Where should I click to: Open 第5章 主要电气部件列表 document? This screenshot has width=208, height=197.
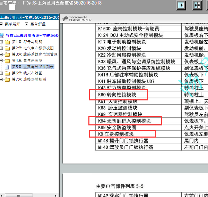coord(33,67)
